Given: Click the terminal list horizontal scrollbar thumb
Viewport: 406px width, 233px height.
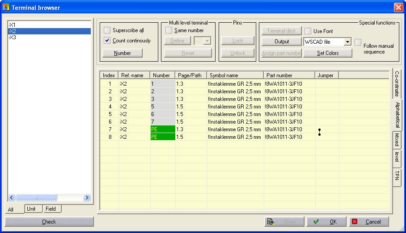Looking at the screenshot, I should (36, 198).
